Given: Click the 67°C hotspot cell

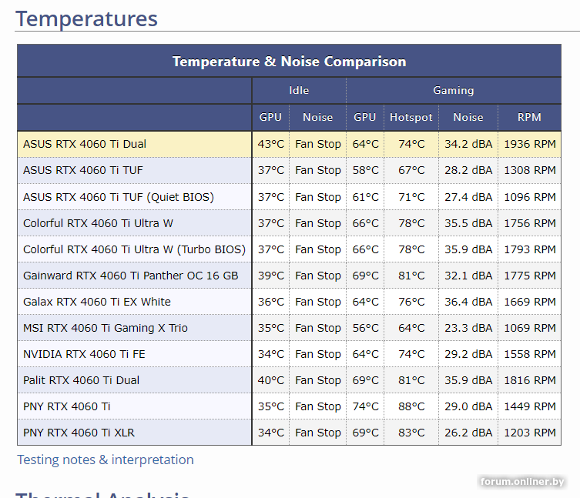Looking at the screenshot, I should [x=411, y=170].
